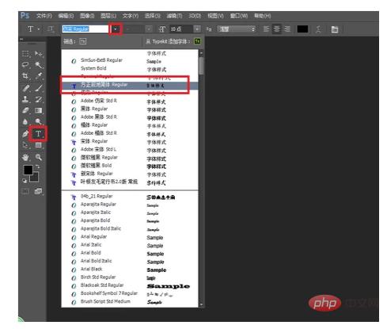Select the Hand tool

coord(25,158)
